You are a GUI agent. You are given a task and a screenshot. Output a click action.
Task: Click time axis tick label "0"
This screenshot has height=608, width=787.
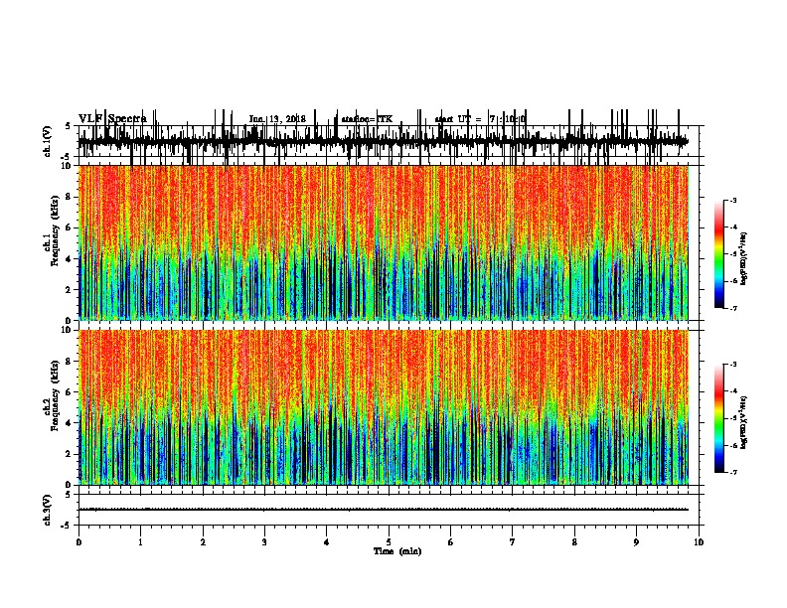pyautogui.click(x=79, y=542)
